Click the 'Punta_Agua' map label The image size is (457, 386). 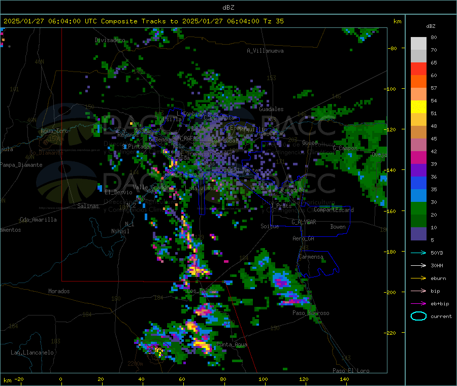[232, 344]
